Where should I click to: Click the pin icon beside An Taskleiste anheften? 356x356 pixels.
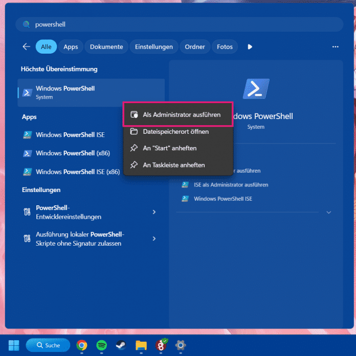[x=134, y=165]
